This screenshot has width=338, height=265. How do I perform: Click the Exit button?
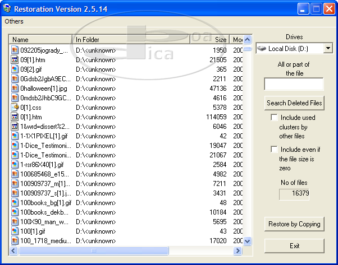click(x=294, y=246)
